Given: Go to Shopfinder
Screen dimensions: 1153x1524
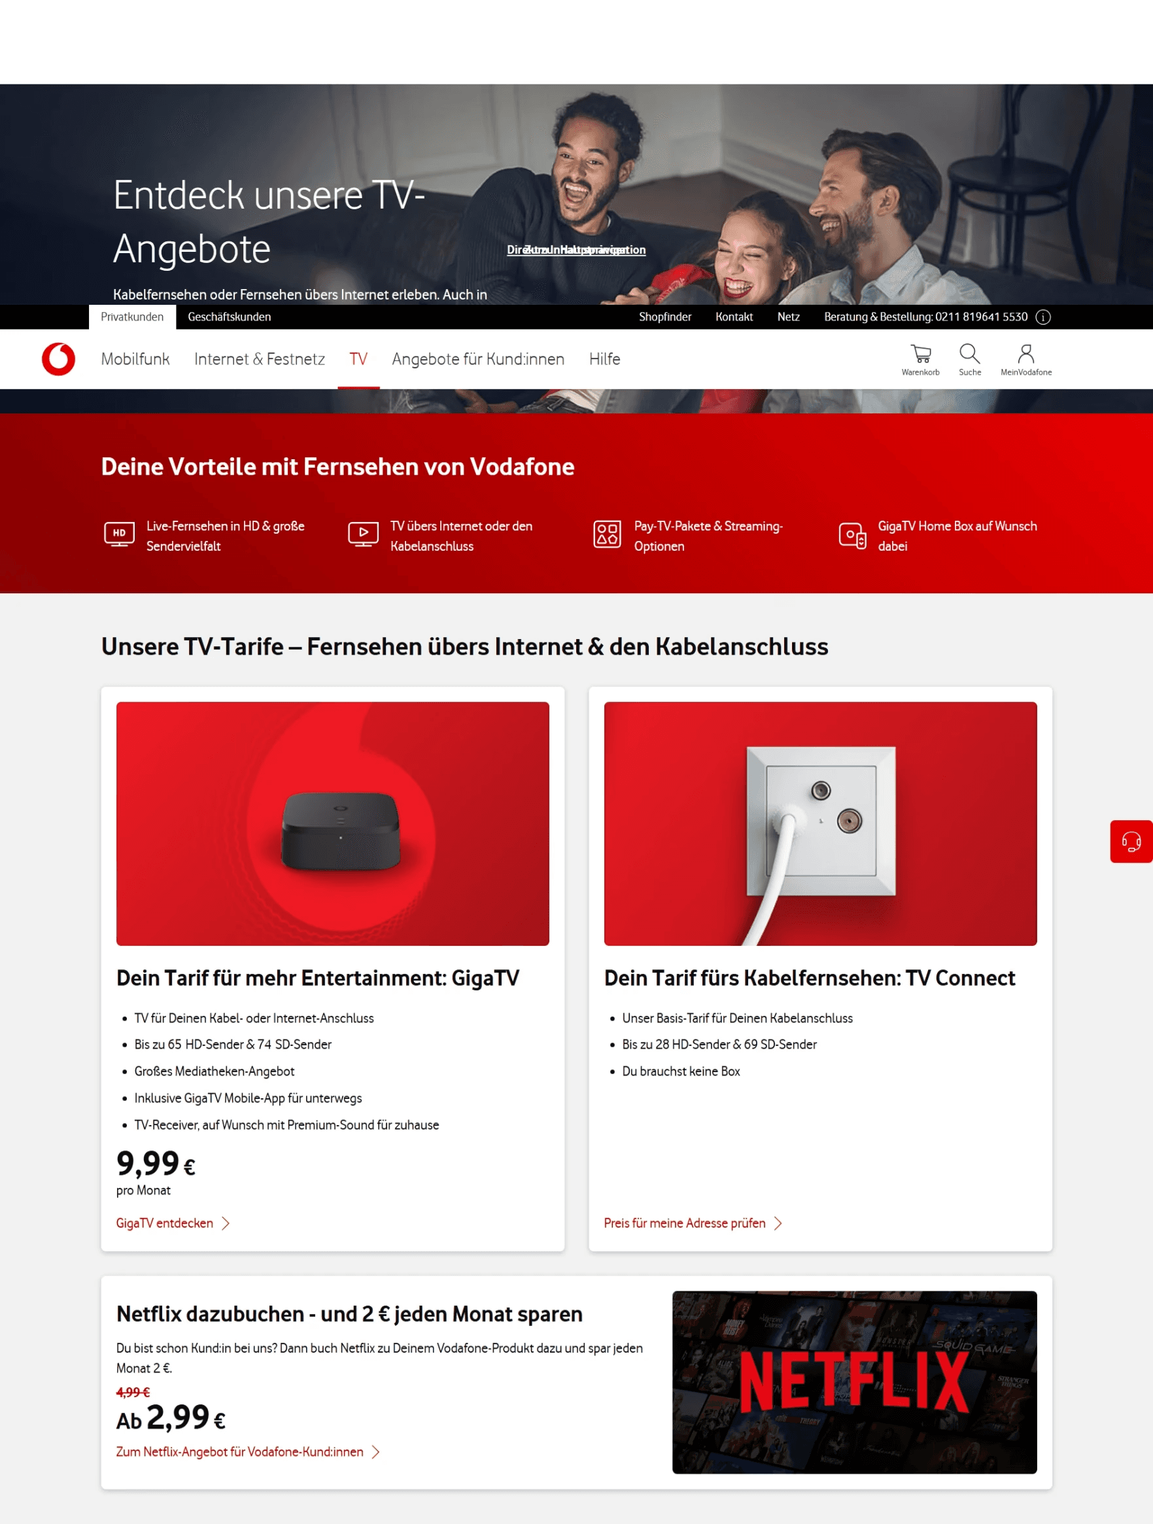Looking at the screenshot, I should [x=664, y=317].
